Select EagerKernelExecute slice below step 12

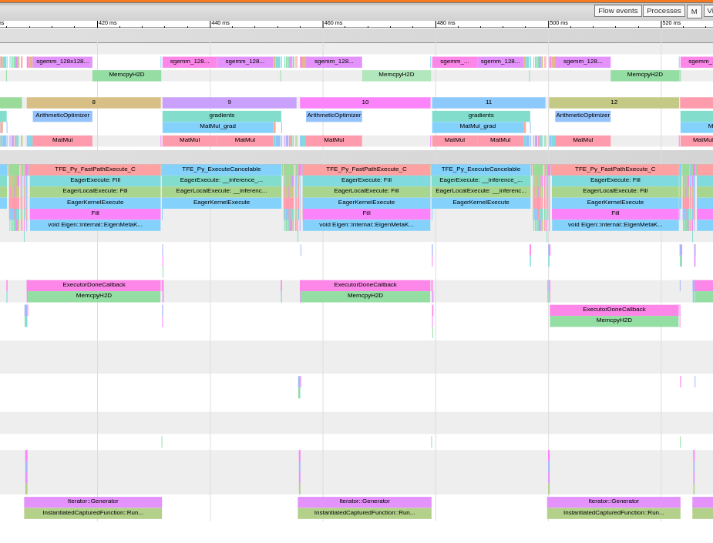pyautogui.click(x=615, y=203)
